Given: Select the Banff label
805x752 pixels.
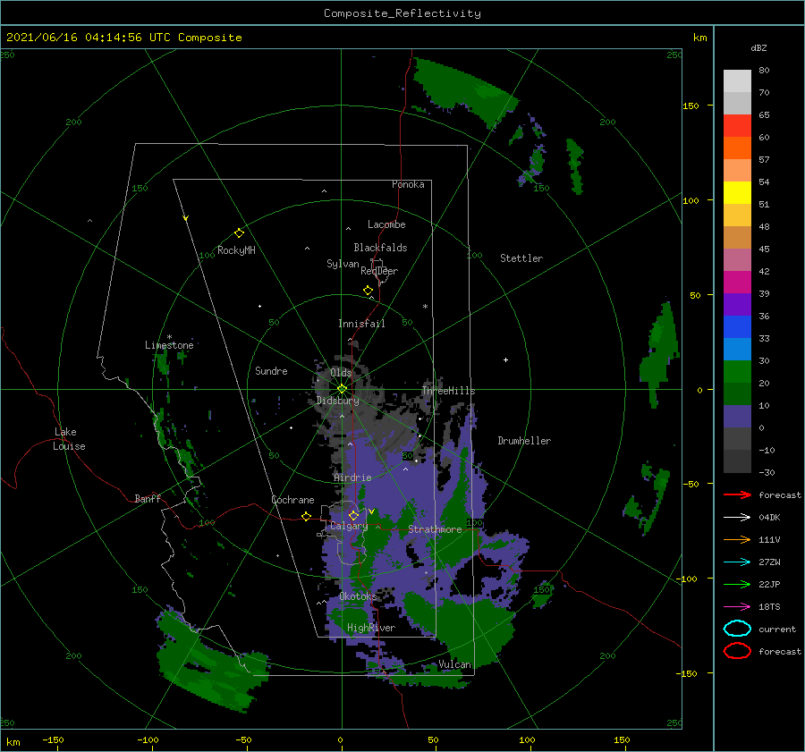Looking at the screenshot, I should tap(148, 498).
